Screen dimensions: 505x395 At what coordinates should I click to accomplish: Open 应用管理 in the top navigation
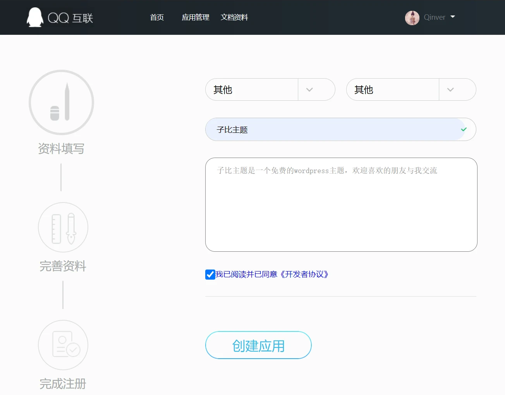pyautogui.click(x=196, y=17)
